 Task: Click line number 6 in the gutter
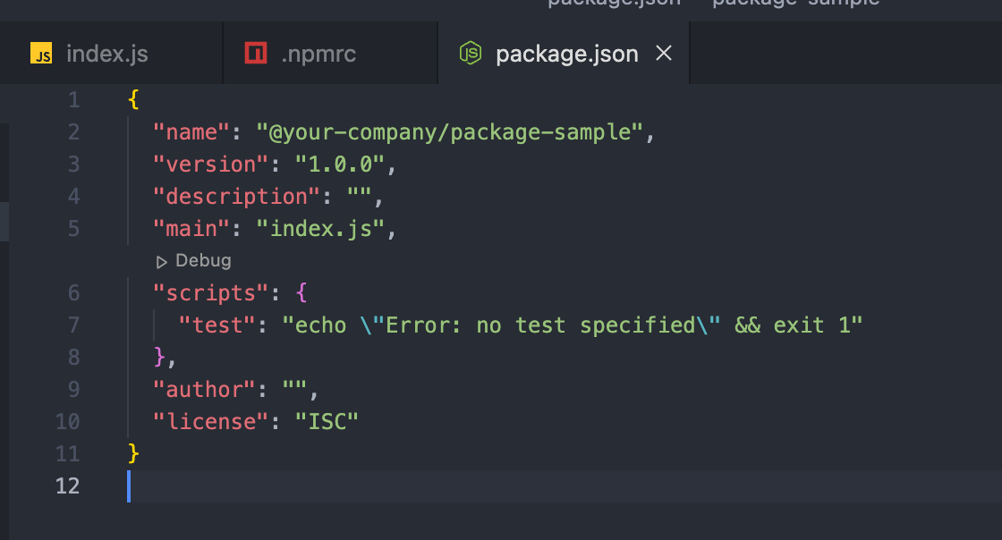point(73,292)
